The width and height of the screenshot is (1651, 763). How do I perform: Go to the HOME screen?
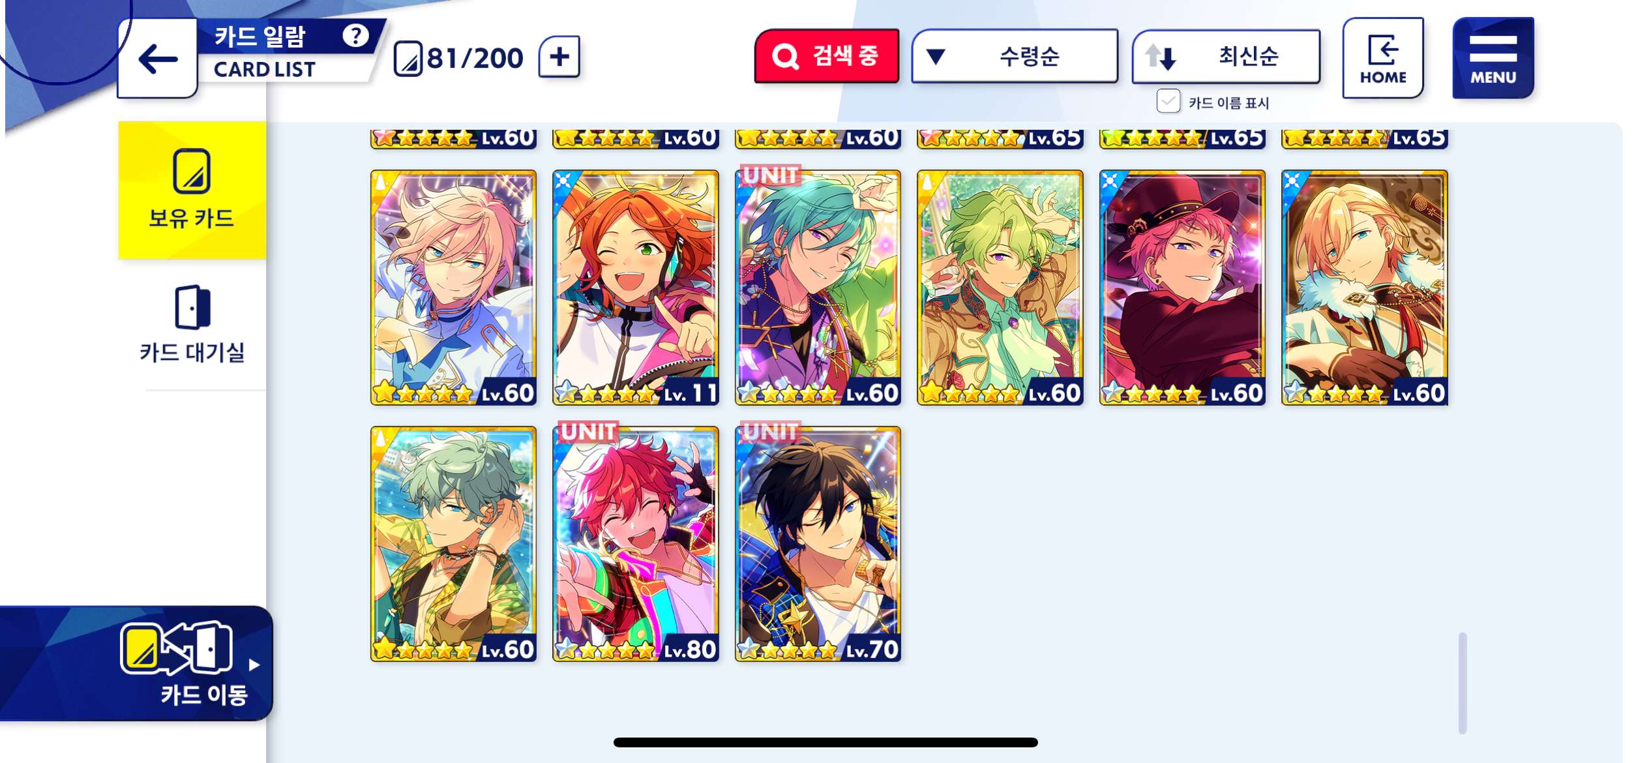click(x=1382, y=58)
